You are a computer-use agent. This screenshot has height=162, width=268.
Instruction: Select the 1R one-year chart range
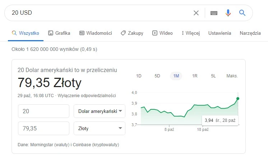(x=195, y=76)
